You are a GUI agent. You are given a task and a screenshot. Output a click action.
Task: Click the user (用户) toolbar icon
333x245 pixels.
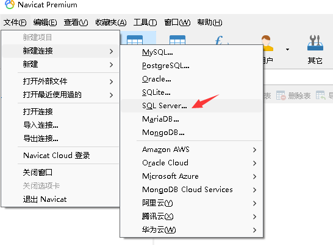[267, 43]
